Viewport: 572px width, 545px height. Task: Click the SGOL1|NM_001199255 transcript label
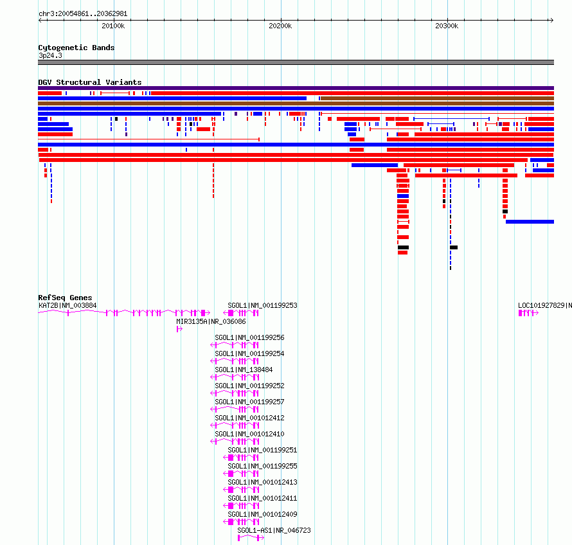262,466
